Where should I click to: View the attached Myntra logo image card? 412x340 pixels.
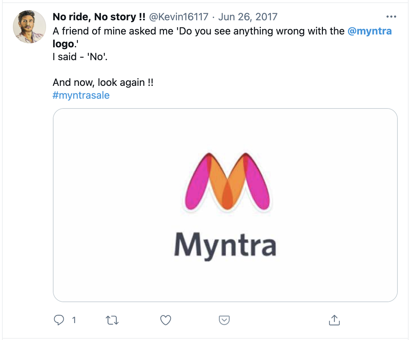pos(225,205)
